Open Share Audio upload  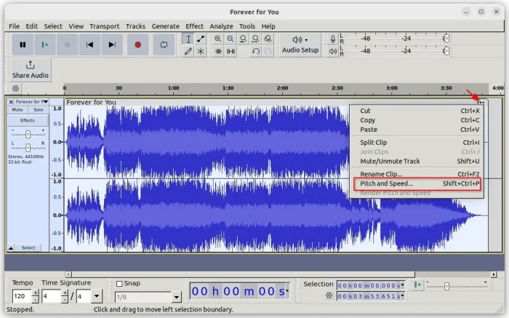(31, 70)
